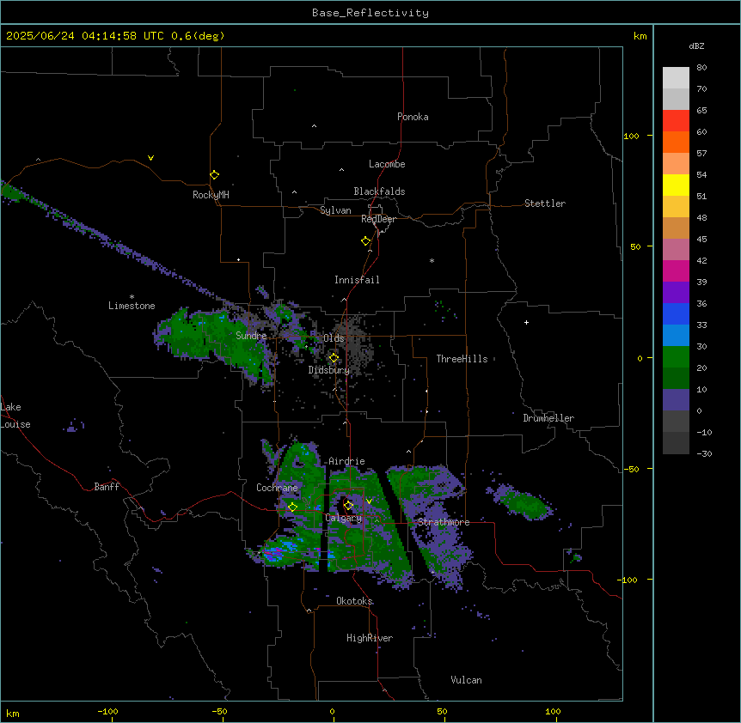
Task: Click the Sundre label
Action: [x=251, y=336]
